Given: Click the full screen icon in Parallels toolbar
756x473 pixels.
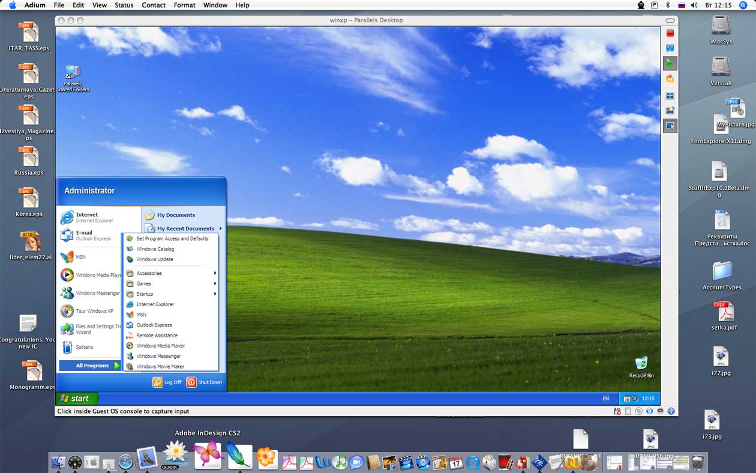Looking at the screenshot, I should click(670, 95).
